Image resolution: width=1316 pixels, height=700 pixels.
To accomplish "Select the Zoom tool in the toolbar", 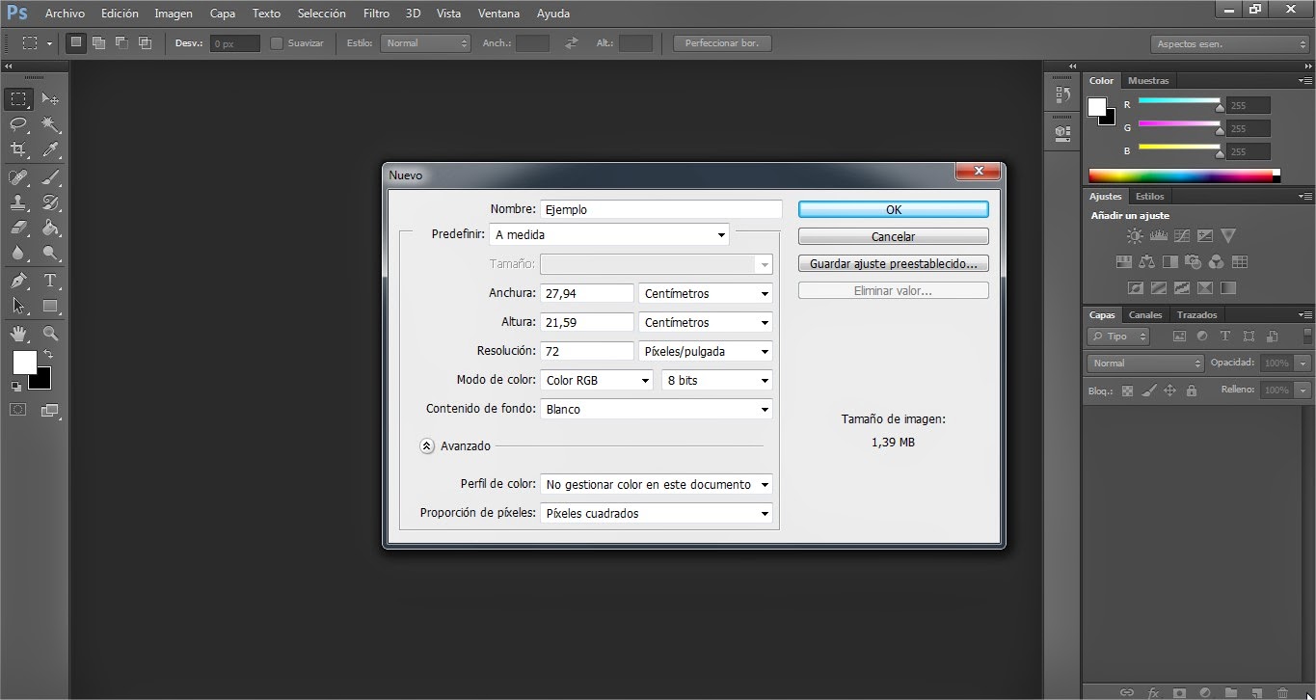I will click(50, 331).
